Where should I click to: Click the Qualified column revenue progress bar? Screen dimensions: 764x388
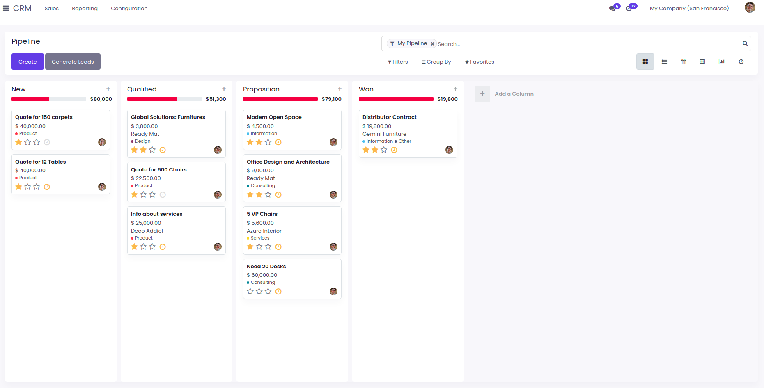coord(164,99)
